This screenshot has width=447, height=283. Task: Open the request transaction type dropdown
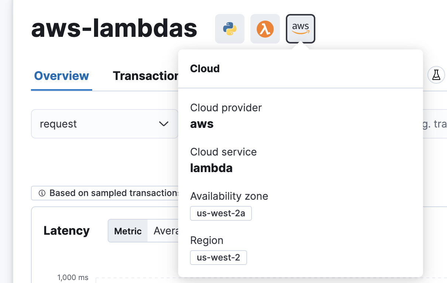click(104, 124)
